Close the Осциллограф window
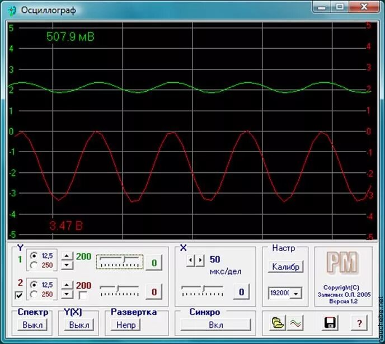Viewport: 385px width, 344px height. tap(364, 7)
